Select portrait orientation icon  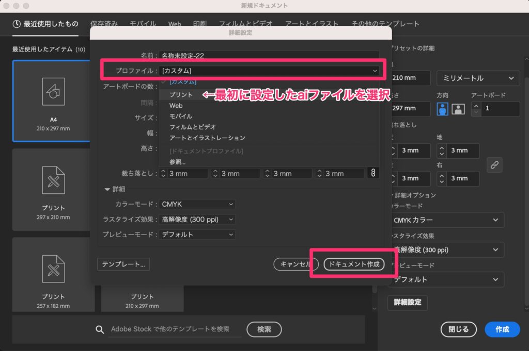coord(443,109)
